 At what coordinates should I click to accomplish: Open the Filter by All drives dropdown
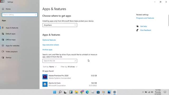[69, 67]
